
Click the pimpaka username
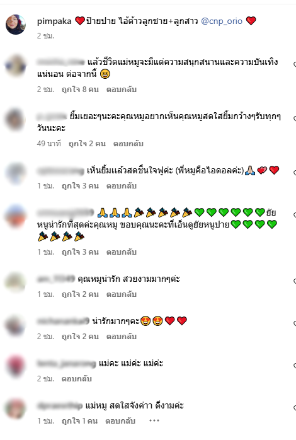coord(54,21)
